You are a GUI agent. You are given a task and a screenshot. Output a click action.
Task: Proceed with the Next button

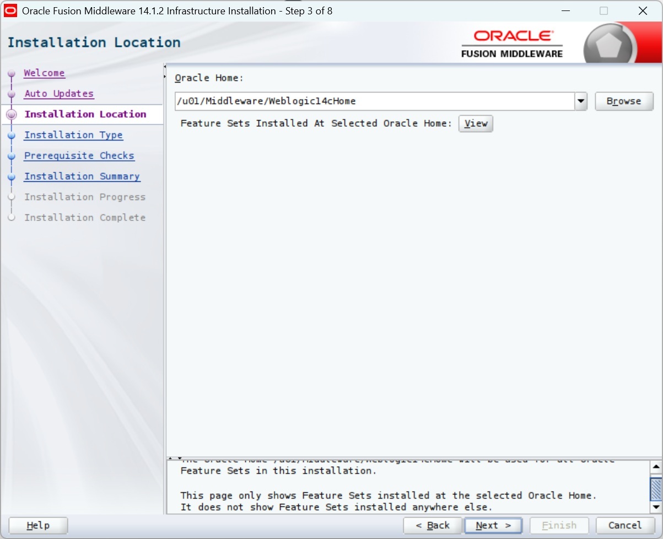pyautogui.click(x=493, y=525)
